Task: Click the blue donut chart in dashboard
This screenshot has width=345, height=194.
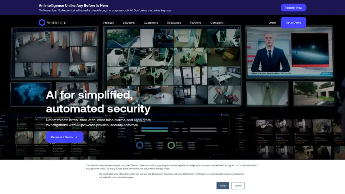Action: [x=139, y=145]
